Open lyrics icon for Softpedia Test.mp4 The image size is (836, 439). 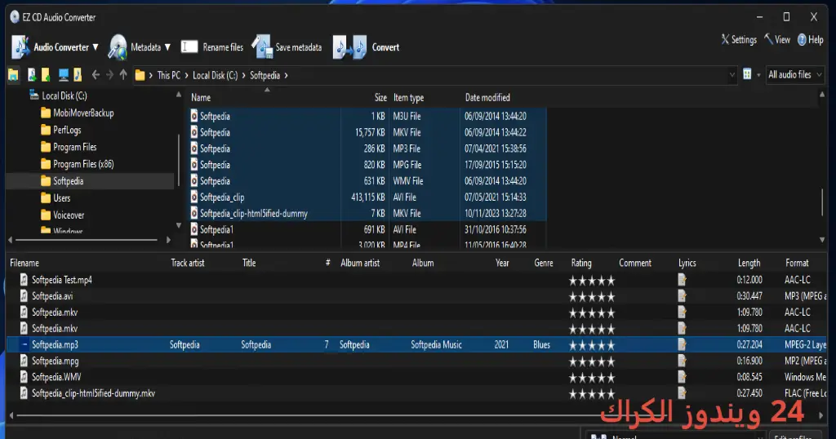(x=682, y=280)
